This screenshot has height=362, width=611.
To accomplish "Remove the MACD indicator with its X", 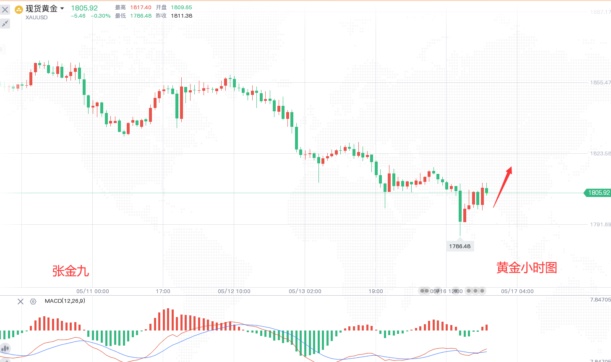I will (20, 301).
